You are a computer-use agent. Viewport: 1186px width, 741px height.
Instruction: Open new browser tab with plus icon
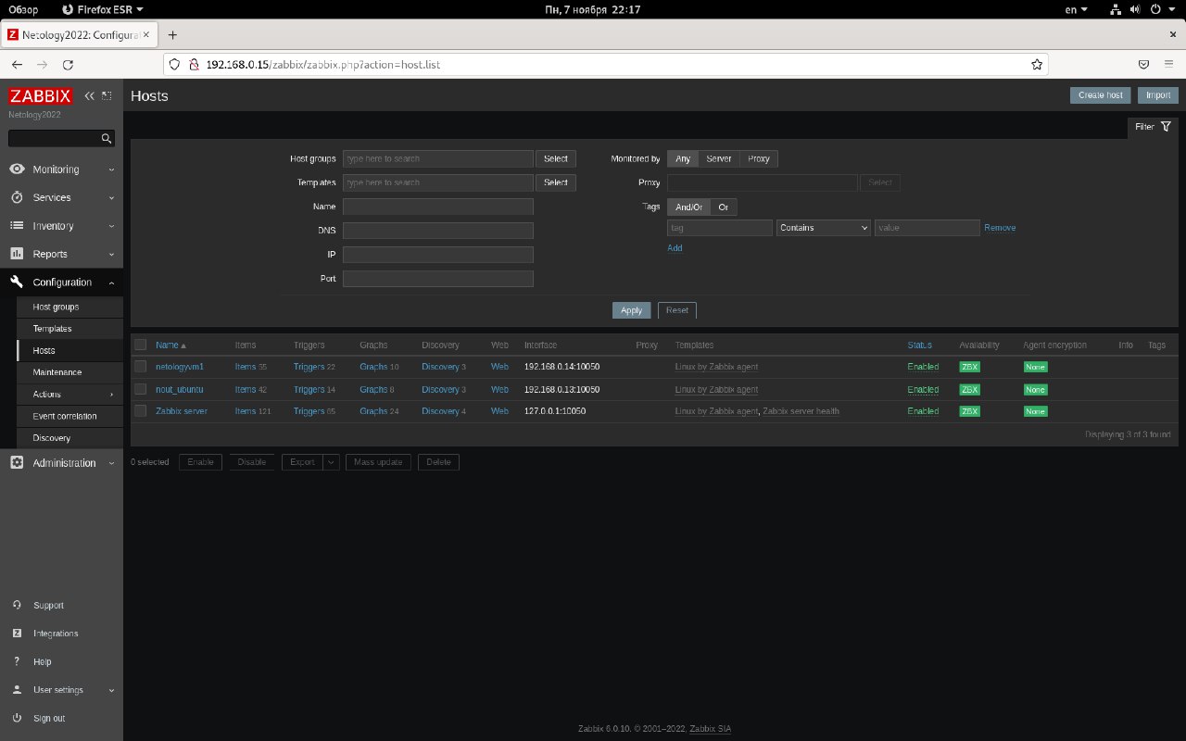[171, 35]
